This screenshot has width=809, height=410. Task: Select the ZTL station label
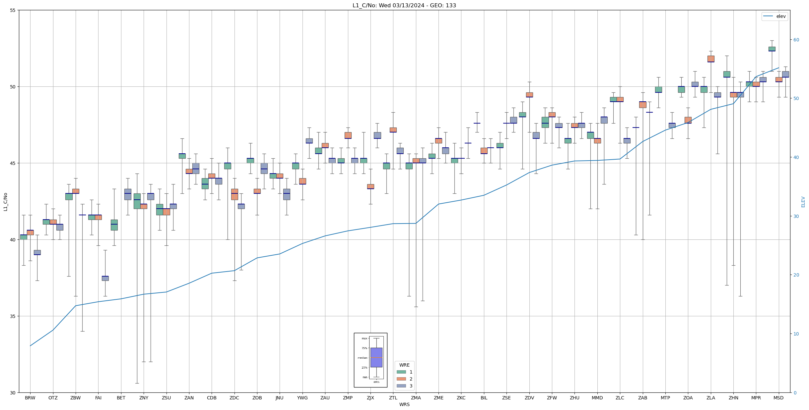(x=393, y=398)
